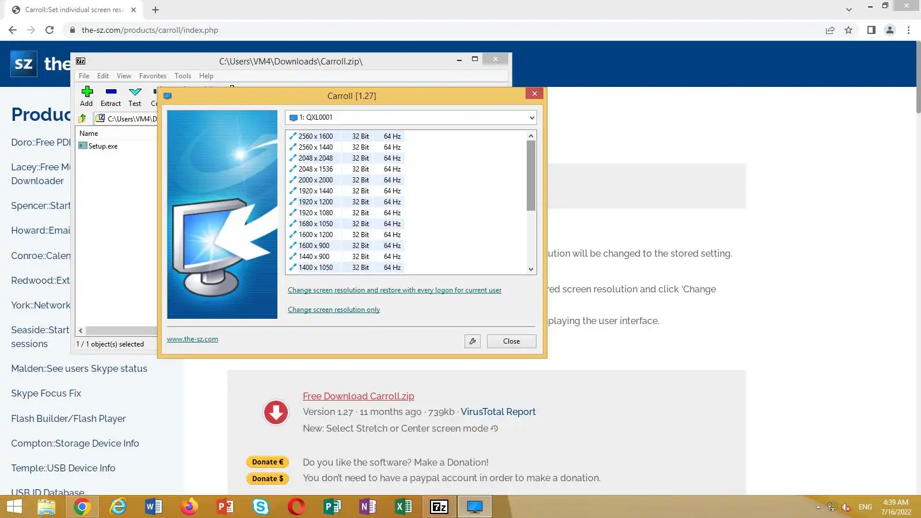This screenshot has height=518, width=921.
Task: Click the SZ site logo
Action: pos(24,63)
